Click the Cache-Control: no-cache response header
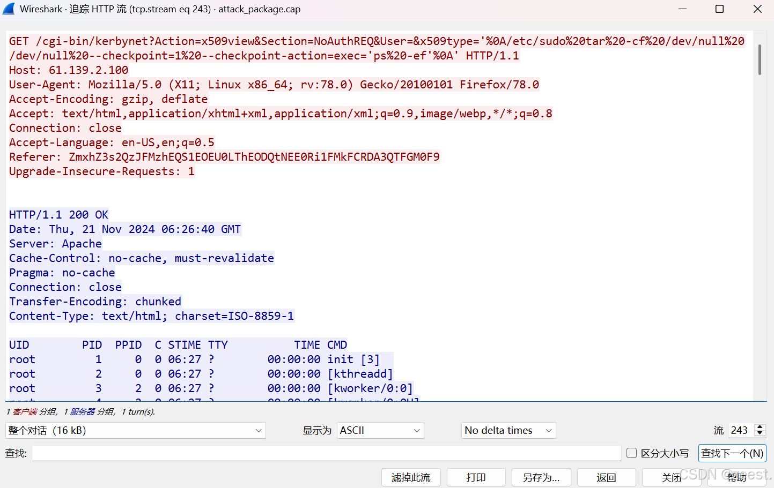 click(x=142, y=258)
